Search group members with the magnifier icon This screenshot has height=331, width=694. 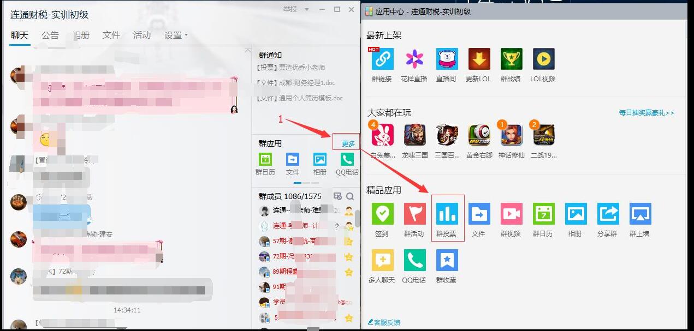tap(350, 196)
